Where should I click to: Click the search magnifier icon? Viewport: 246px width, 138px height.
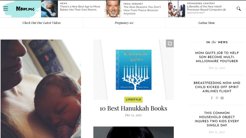[239, 9]
